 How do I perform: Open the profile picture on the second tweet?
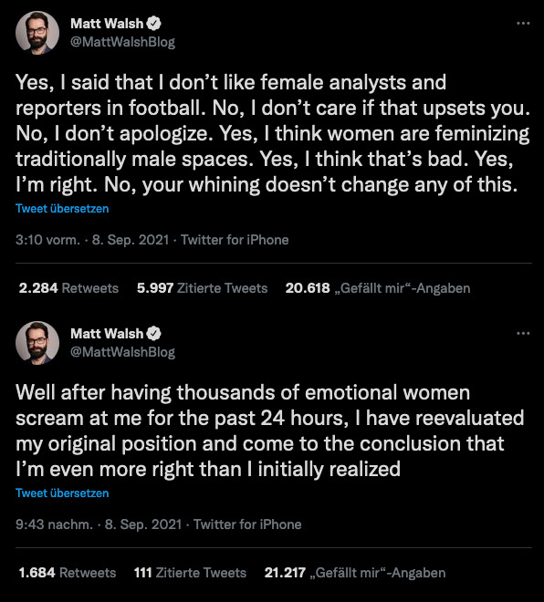click(x=37, y=343)
